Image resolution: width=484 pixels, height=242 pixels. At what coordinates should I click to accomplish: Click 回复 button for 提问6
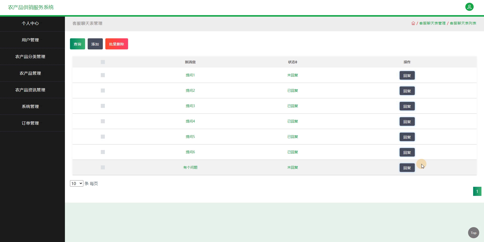[407, 152]
